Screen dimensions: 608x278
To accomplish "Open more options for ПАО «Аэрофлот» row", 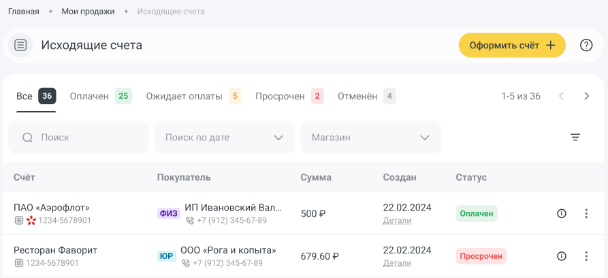I will (x=586, y=214).
